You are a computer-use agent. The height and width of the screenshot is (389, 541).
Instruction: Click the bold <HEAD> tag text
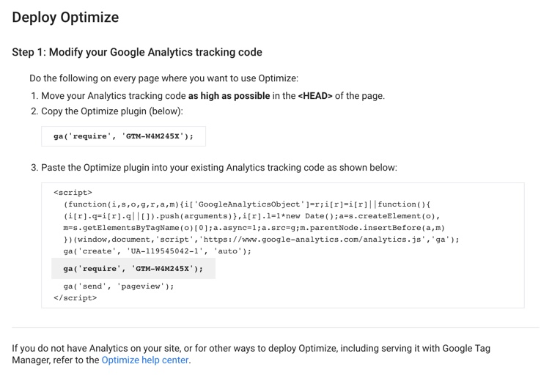pyautogui.click(x=315, y=96)
